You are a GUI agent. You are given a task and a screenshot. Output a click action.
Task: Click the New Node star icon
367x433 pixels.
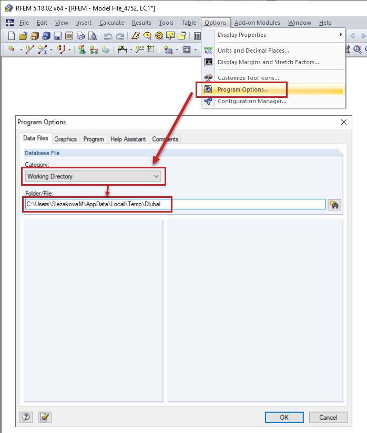pyautogui.click(x=12, y=49)
